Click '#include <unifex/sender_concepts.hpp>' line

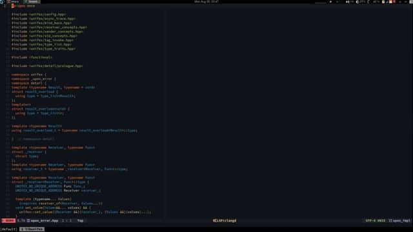coord(47,32)
